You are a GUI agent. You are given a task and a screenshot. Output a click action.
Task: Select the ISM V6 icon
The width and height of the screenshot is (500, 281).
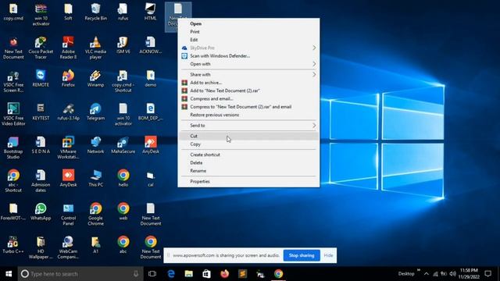(123, 45)
